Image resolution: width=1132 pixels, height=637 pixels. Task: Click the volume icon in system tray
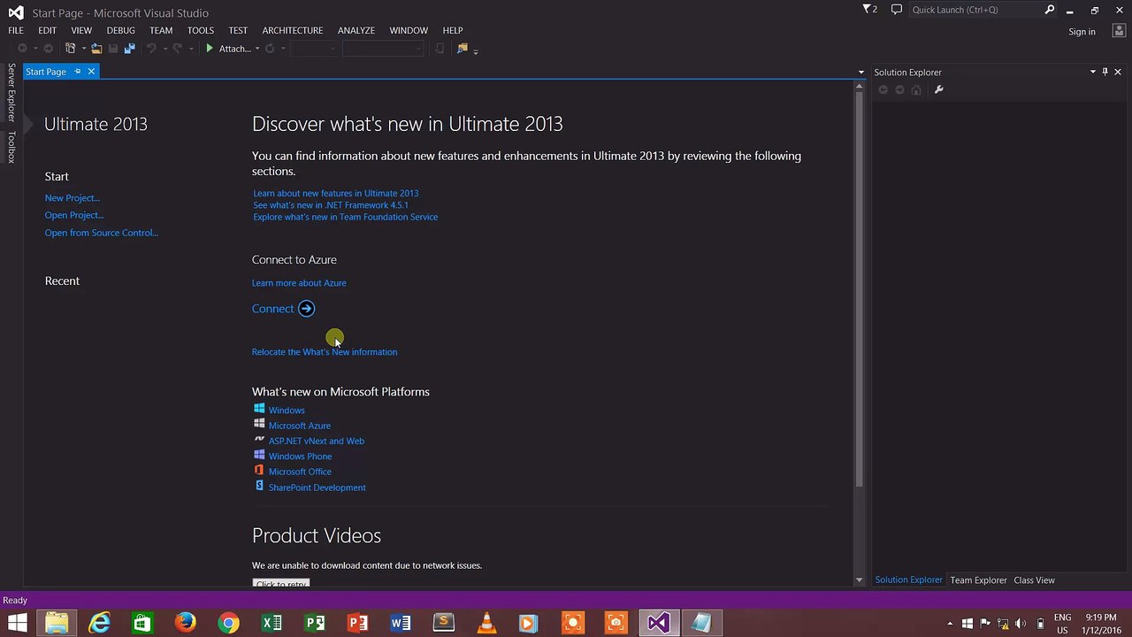[x=1021, y=623]
